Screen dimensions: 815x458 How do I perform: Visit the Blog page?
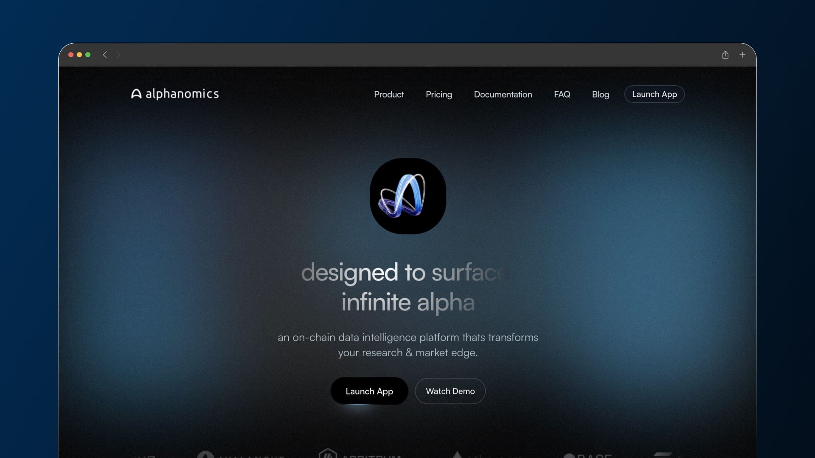(601, 95)
